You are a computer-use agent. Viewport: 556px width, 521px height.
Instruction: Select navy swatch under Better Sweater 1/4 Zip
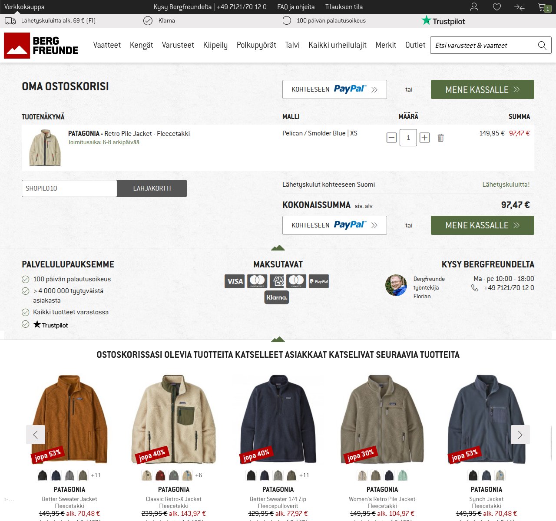click(x=265, y=475)
